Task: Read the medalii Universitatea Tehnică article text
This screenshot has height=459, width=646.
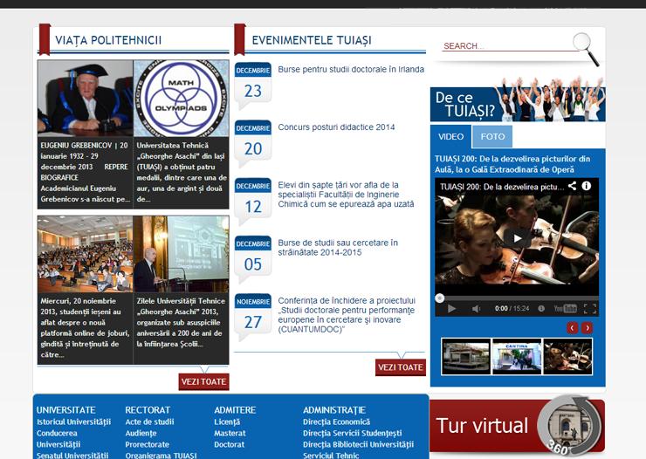Action: [x=182, y=172]
